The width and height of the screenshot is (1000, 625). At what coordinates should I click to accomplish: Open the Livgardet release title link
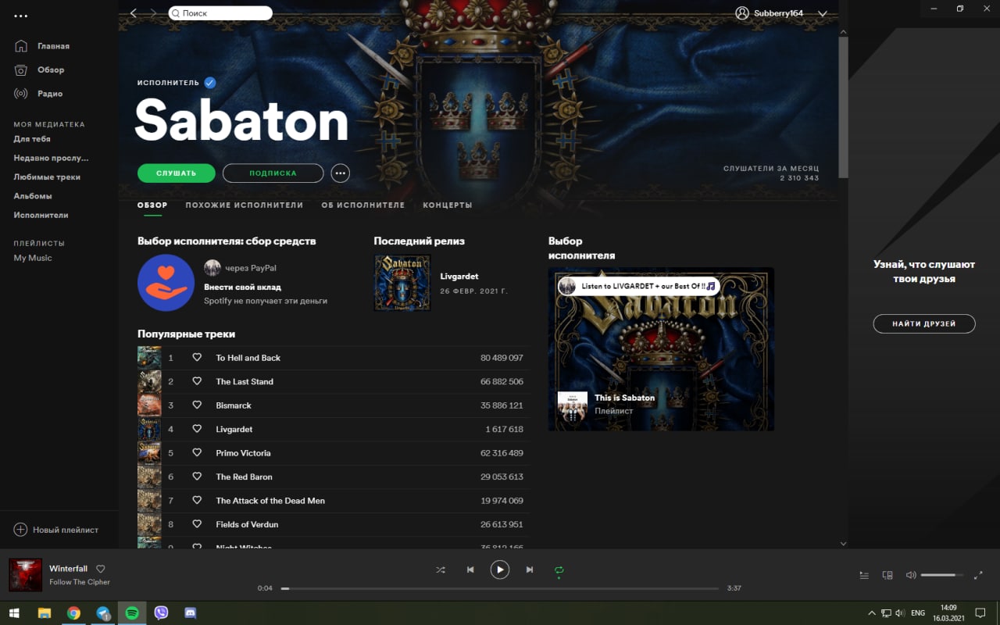(459, 277)
